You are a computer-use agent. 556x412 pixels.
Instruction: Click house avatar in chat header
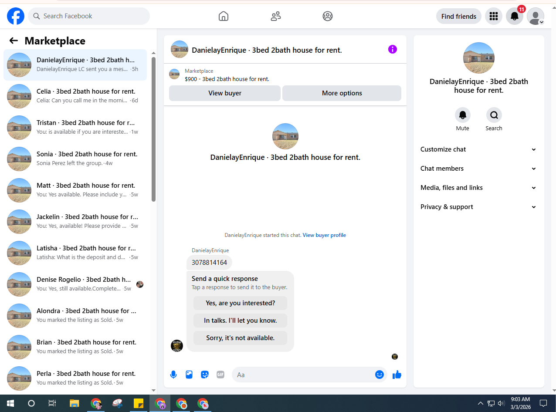[x=180, y=49]
